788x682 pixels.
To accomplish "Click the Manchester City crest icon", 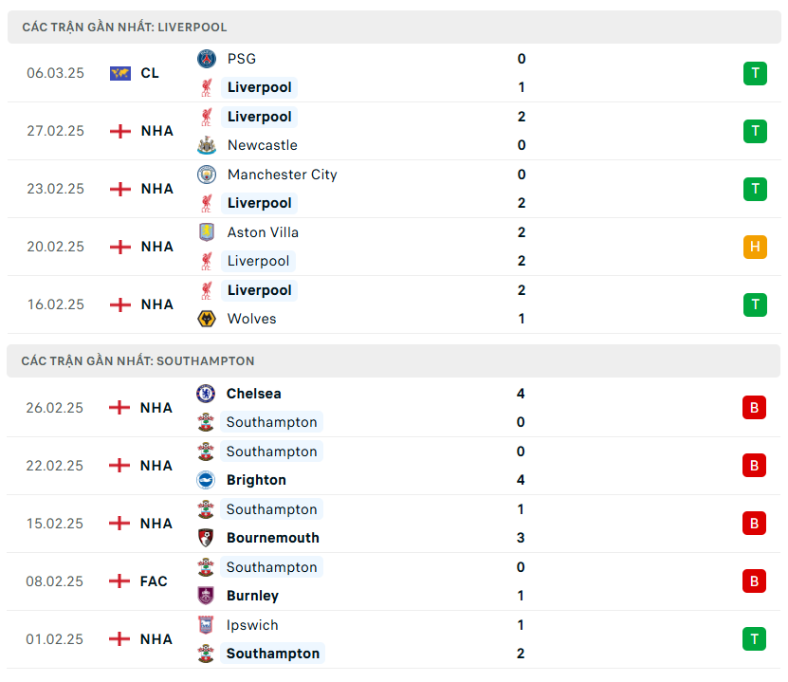I will pos(207,175).
